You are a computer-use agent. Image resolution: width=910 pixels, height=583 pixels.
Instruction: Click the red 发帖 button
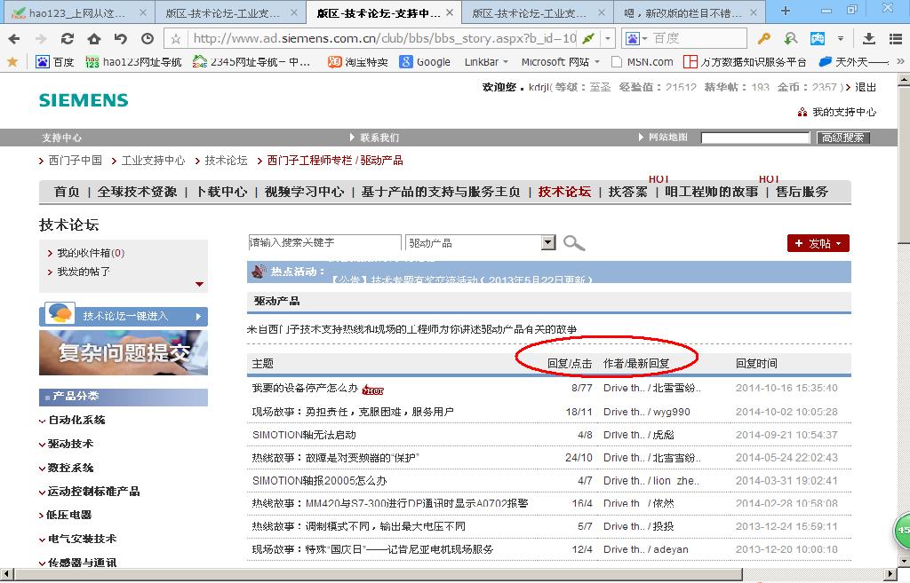click(818, 243)
